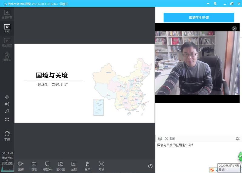
Task: Click 邀请学生听课 invite students button
Action: click(199, 18)
